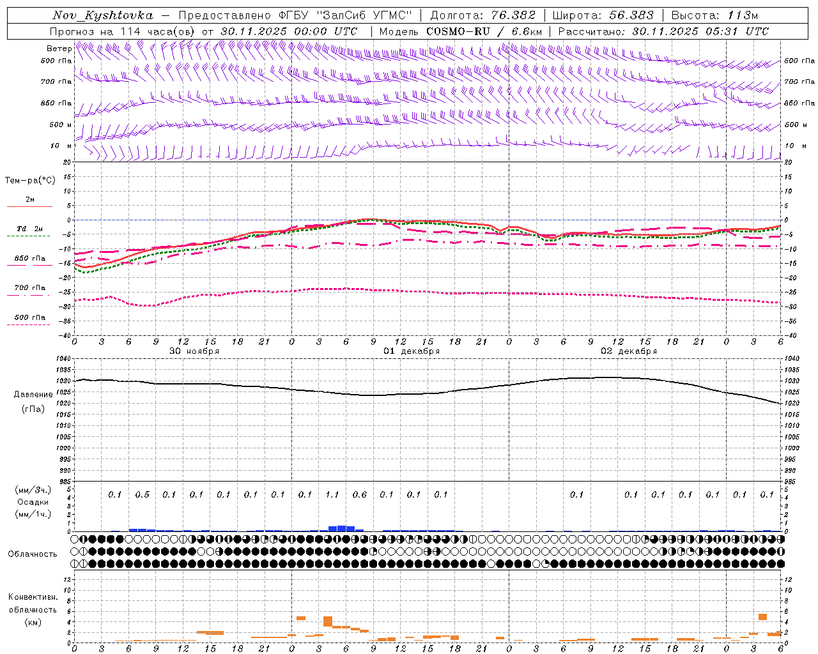Click 'Прогноз на 114 часа(ов)' forecast text

point(123,31)
